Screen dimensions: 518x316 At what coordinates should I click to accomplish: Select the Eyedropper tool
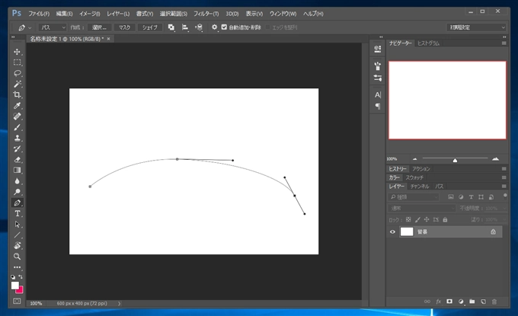18,106
